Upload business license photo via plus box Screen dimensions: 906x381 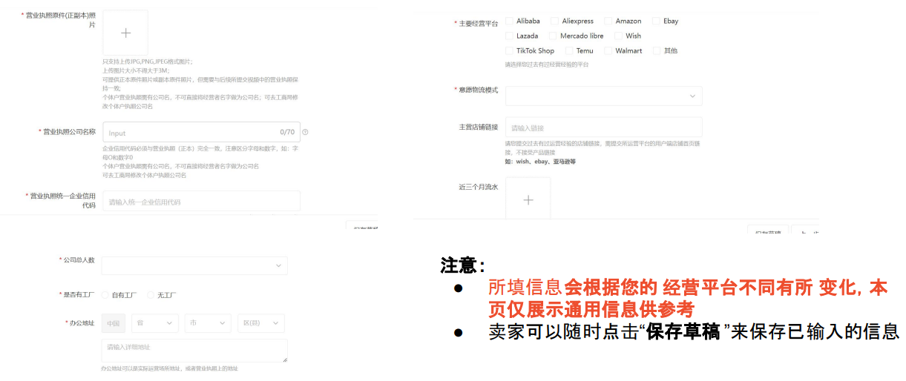(x=125, y=33)
